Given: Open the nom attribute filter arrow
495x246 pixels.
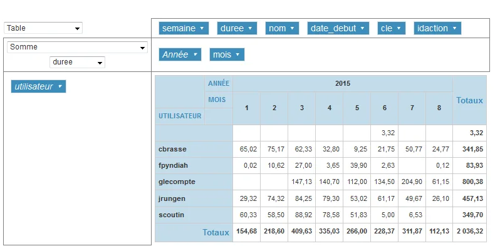Looking at the screenshot, I should (x=292, y=28).
